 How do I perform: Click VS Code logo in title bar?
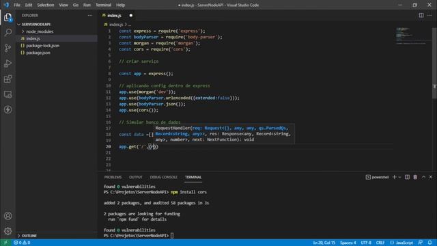(x=6, y=5)
